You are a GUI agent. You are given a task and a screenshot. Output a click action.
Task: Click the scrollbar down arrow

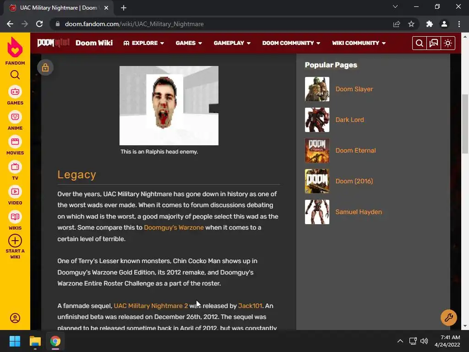click(x=465, y=326)
